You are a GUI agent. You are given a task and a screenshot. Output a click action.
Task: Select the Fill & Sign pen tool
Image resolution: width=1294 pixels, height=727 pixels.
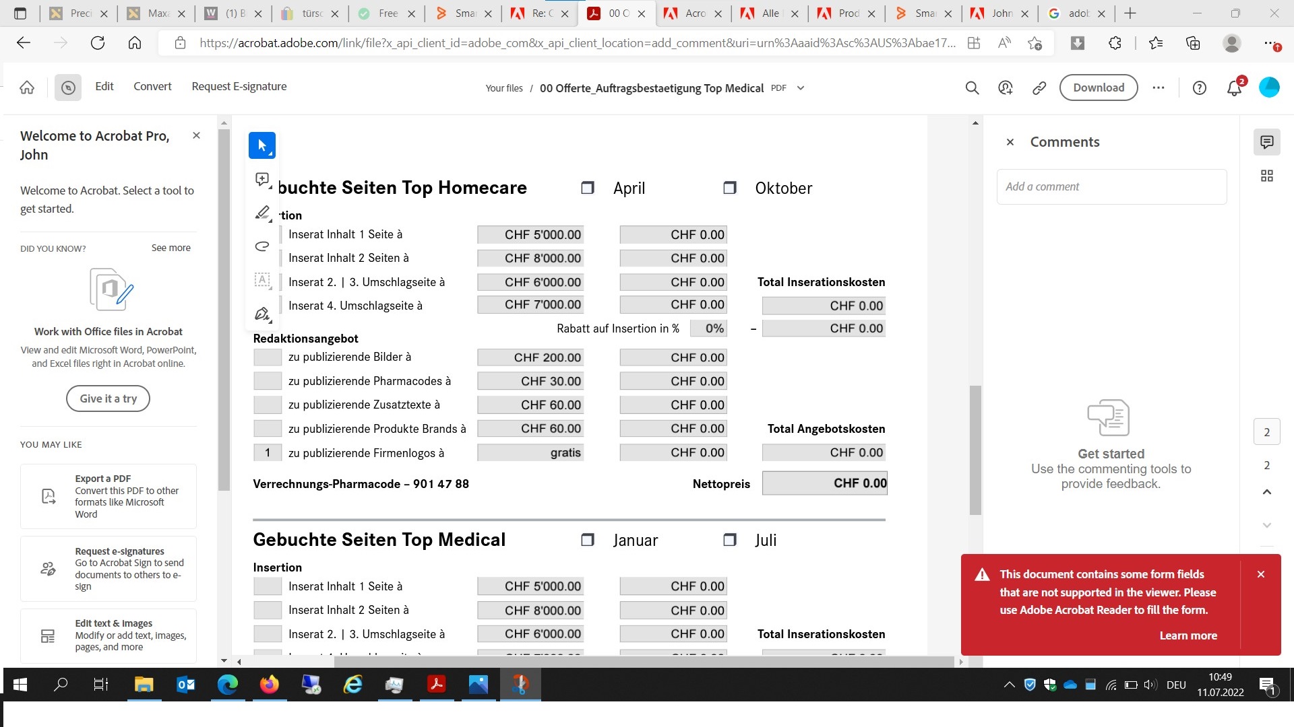[261, 313]
